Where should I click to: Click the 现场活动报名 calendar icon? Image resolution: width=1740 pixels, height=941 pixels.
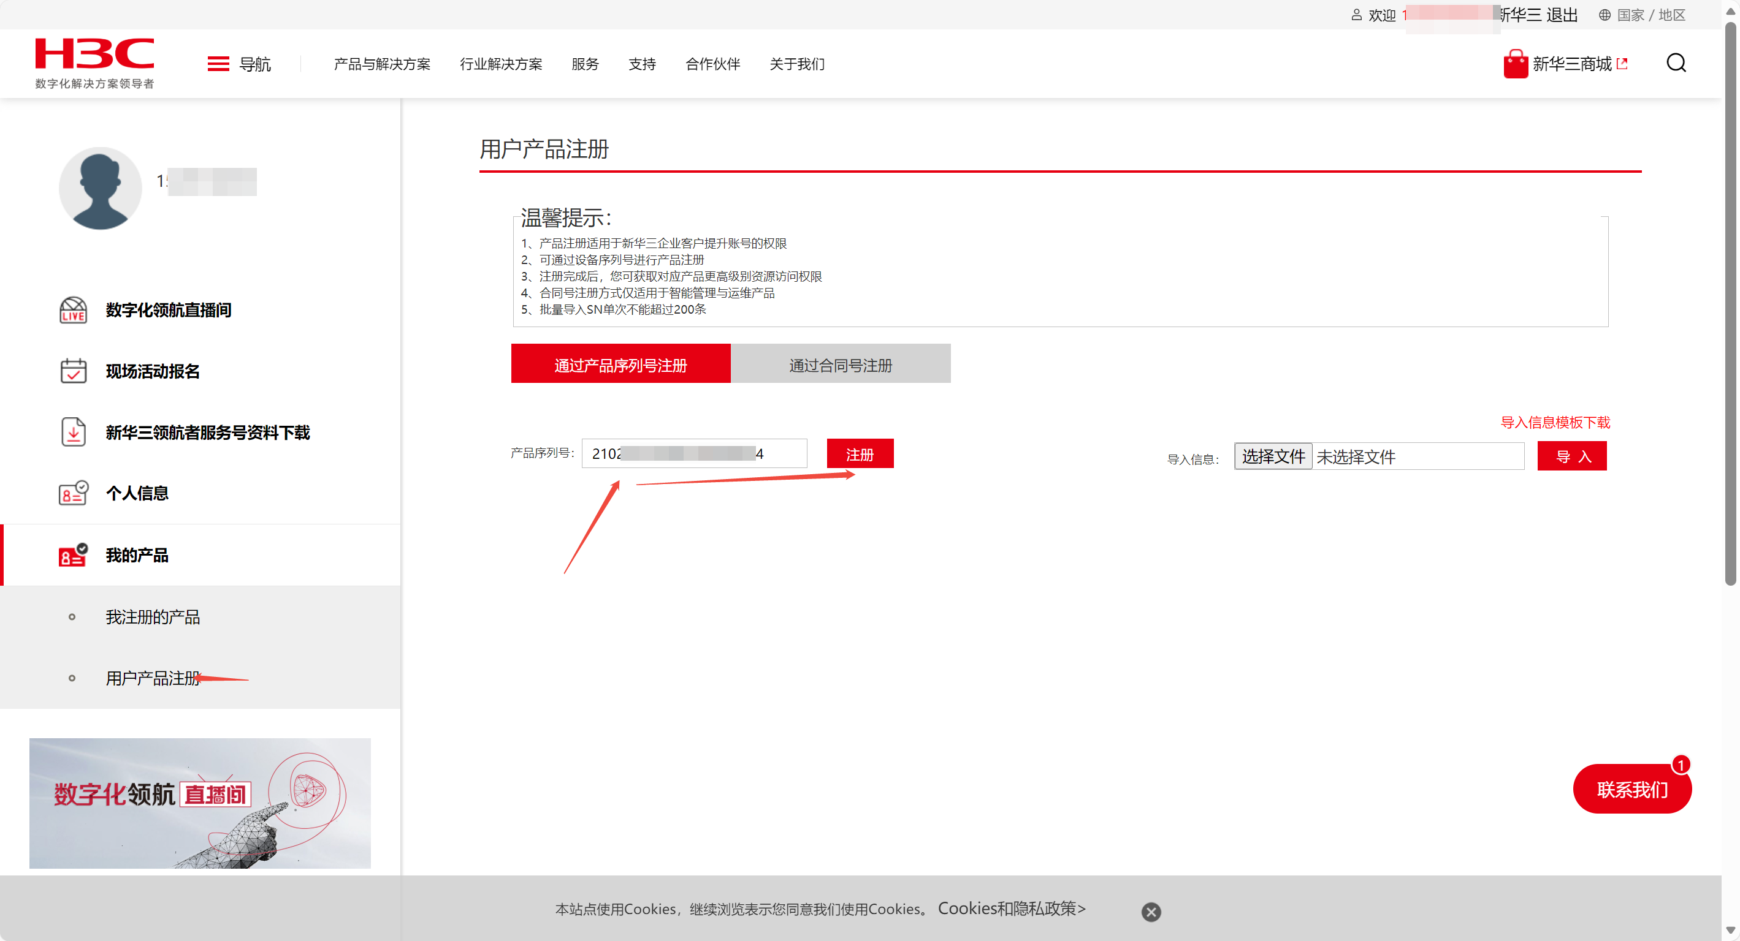click(73, 371)
